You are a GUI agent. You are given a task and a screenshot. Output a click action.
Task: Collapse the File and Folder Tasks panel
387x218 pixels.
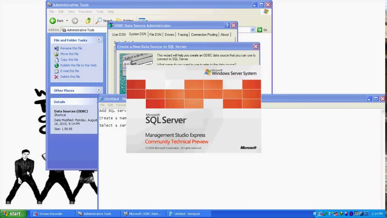99,40
